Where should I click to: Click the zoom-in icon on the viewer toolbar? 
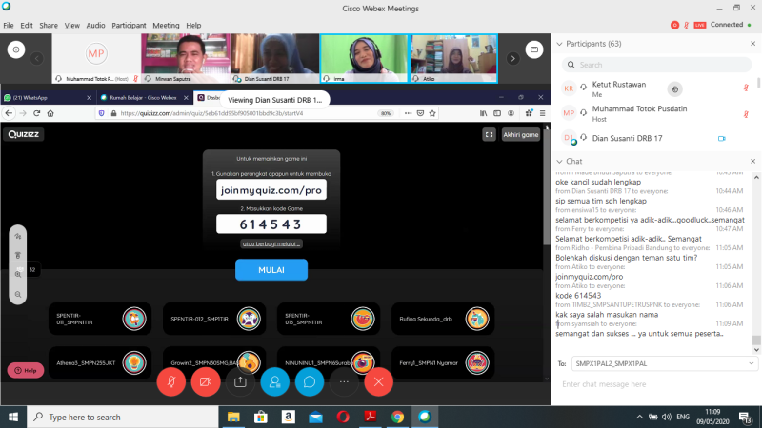[18, 274]
